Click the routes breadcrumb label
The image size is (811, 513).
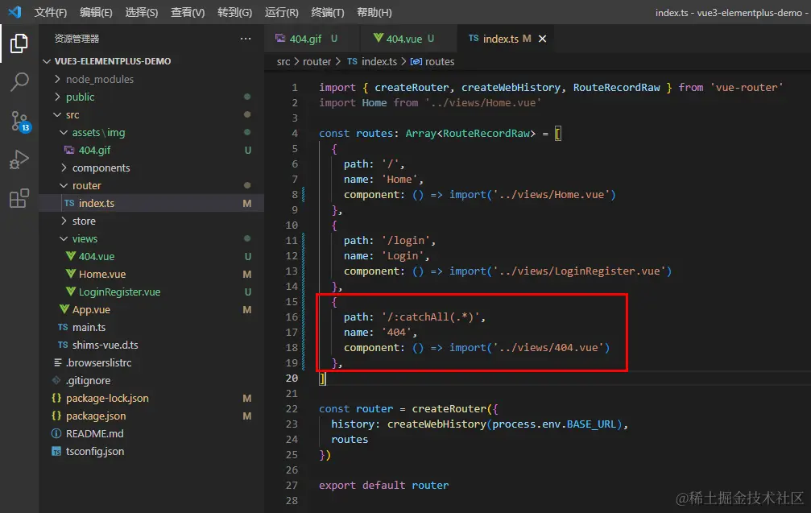point(440,61)
